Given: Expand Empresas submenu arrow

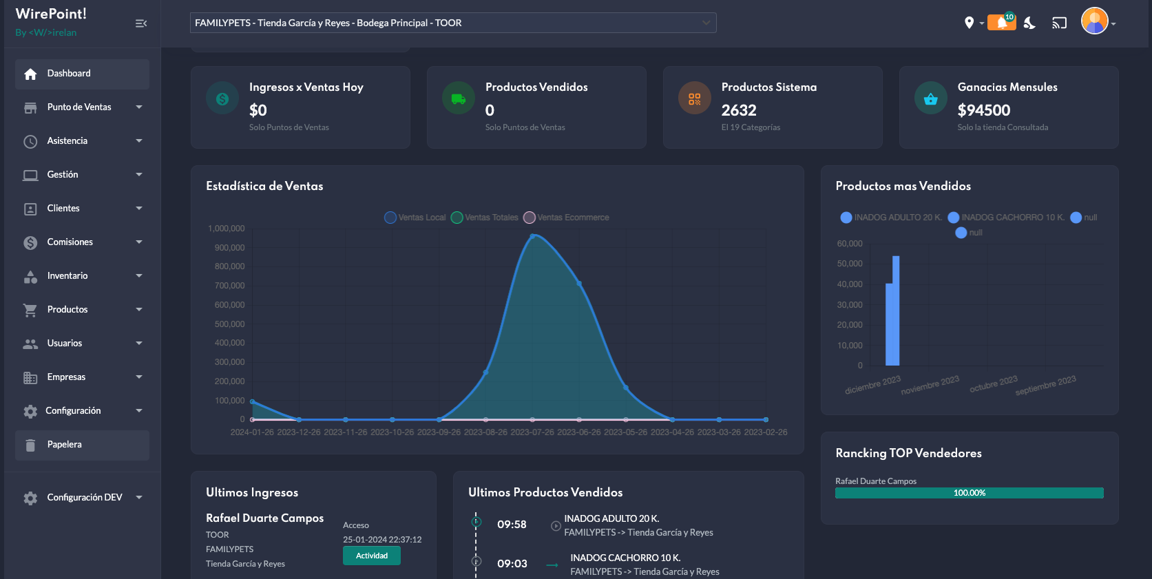Looking at the screenshot, I should 139,377.
